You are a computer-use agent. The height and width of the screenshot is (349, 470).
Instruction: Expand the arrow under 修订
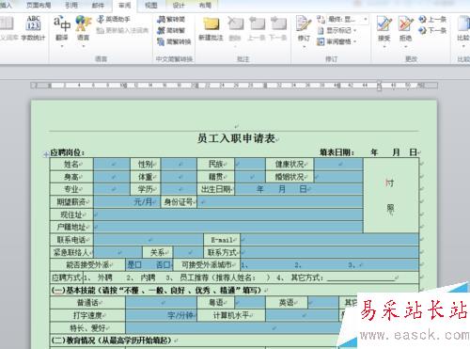point(304,47)
